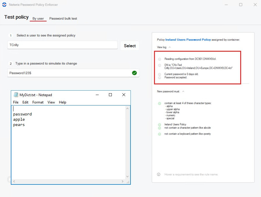Image resolution: width=261 pixels, height=197 pixels.
Task: Maximize the MyDict.txt Notepad window
Action: 110,95
